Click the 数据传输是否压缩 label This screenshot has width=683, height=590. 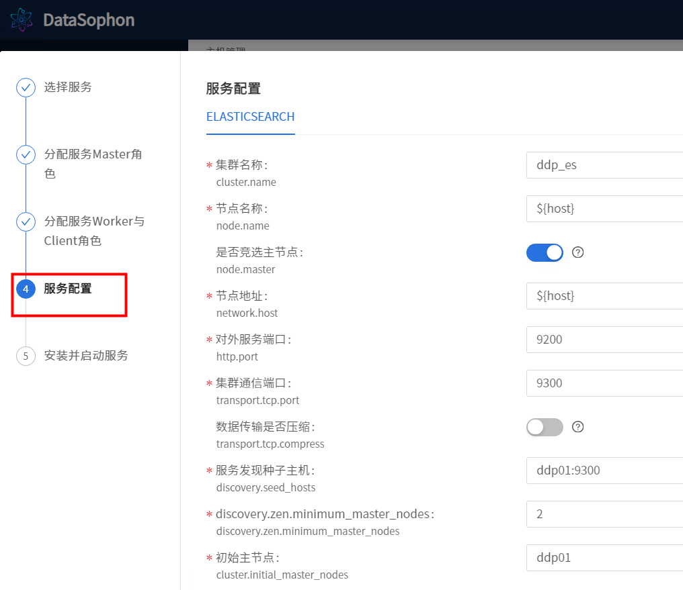(266, 426)
